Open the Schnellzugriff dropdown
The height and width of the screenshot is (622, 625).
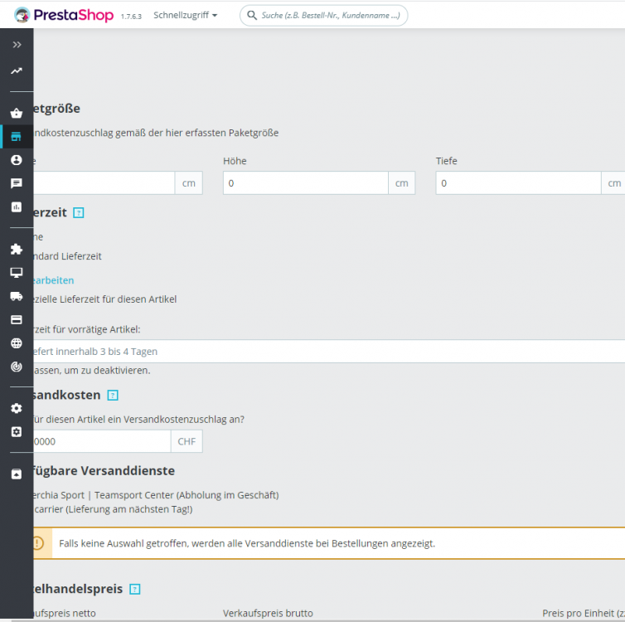[x=186, y=15]
